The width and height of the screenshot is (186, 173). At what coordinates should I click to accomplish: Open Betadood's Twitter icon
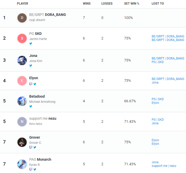31,106
